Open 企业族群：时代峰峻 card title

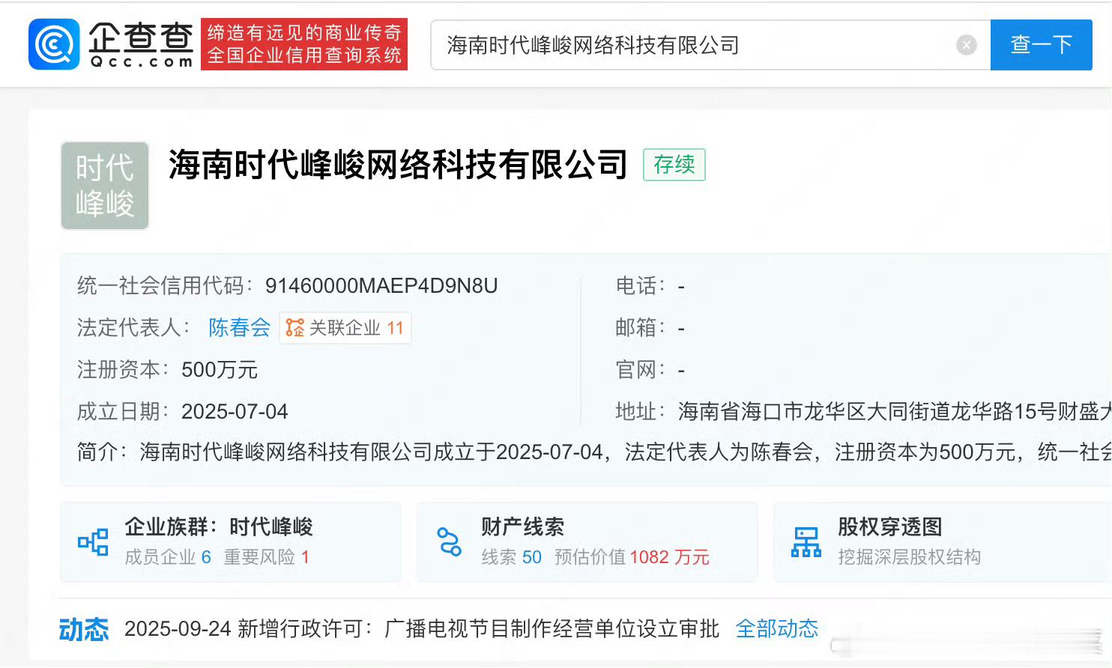(x=219, y=526)
